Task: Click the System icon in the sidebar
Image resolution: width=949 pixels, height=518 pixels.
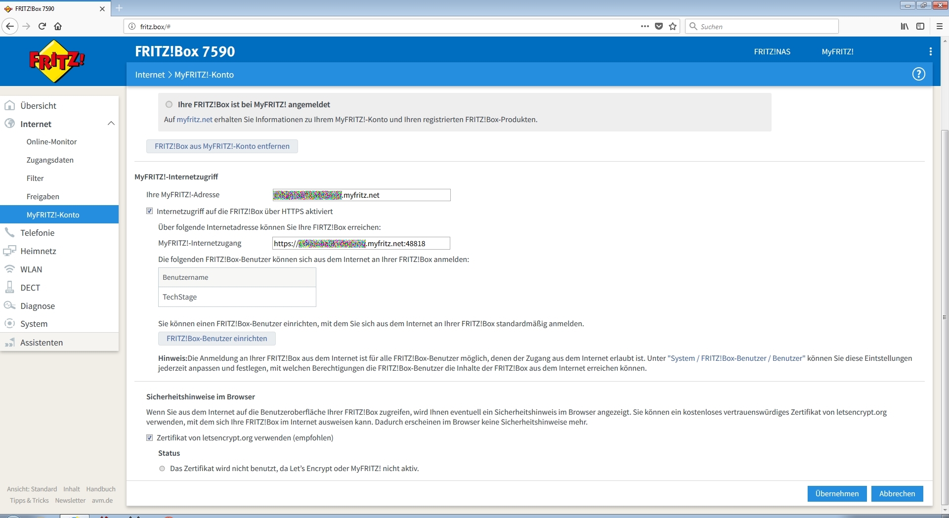Action: [x=9, y=324]
